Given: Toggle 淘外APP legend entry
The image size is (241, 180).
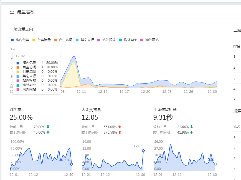Looking at the screenshot, I should coord(128,40).
